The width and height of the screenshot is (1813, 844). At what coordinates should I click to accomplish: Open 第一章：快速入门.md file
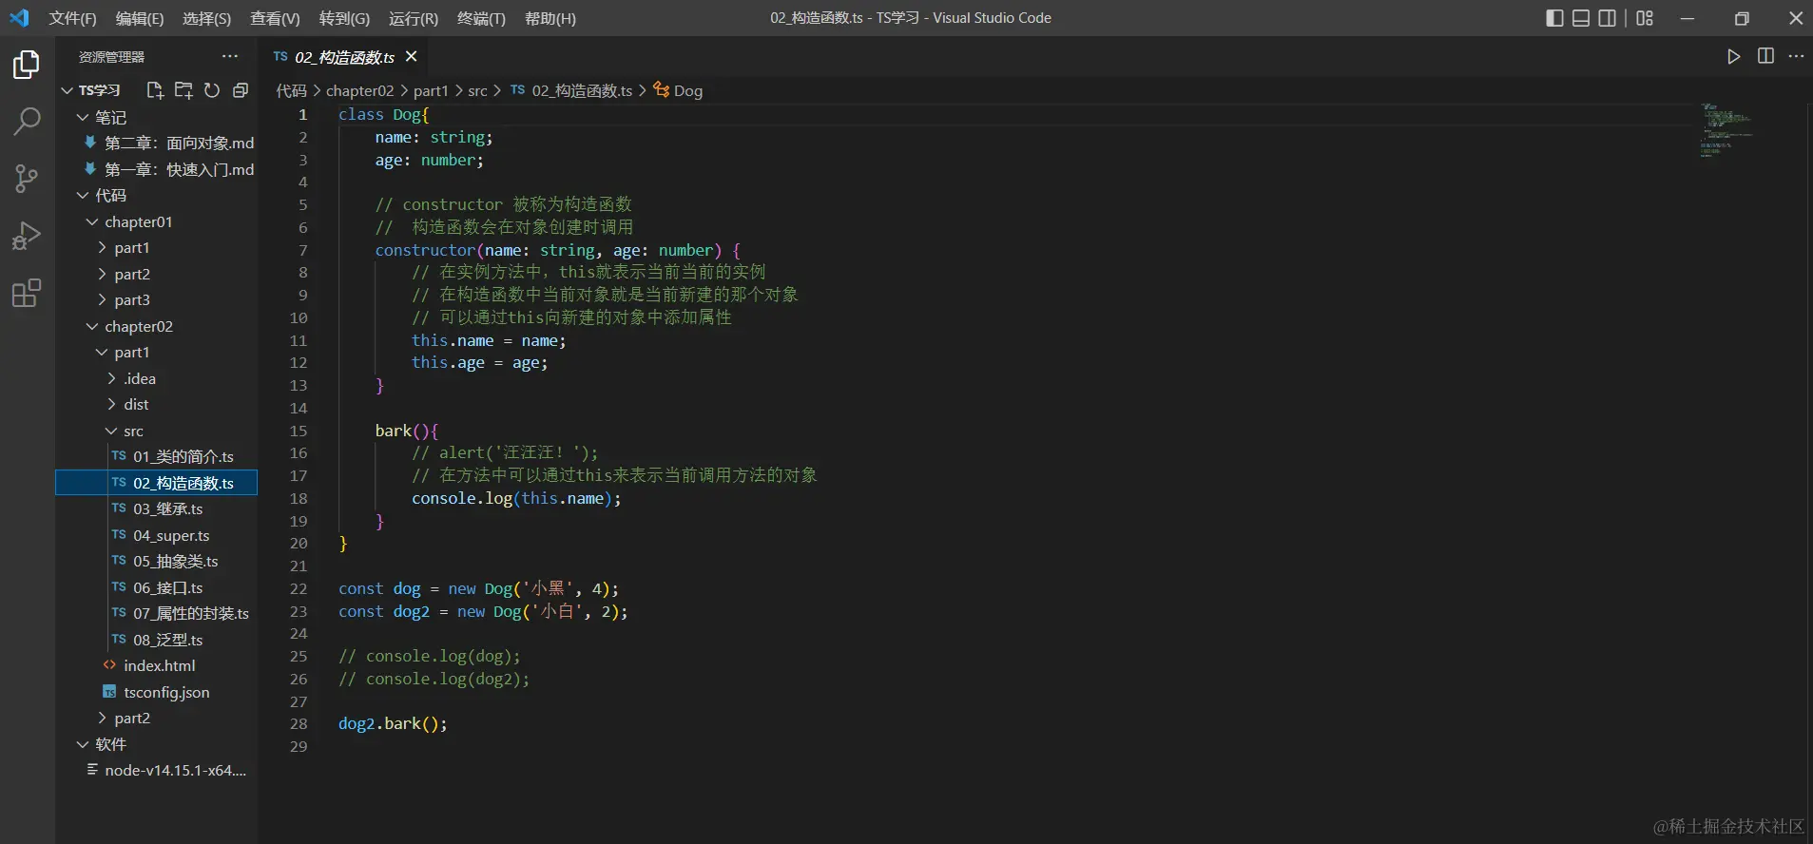click(x=179, y=169)
